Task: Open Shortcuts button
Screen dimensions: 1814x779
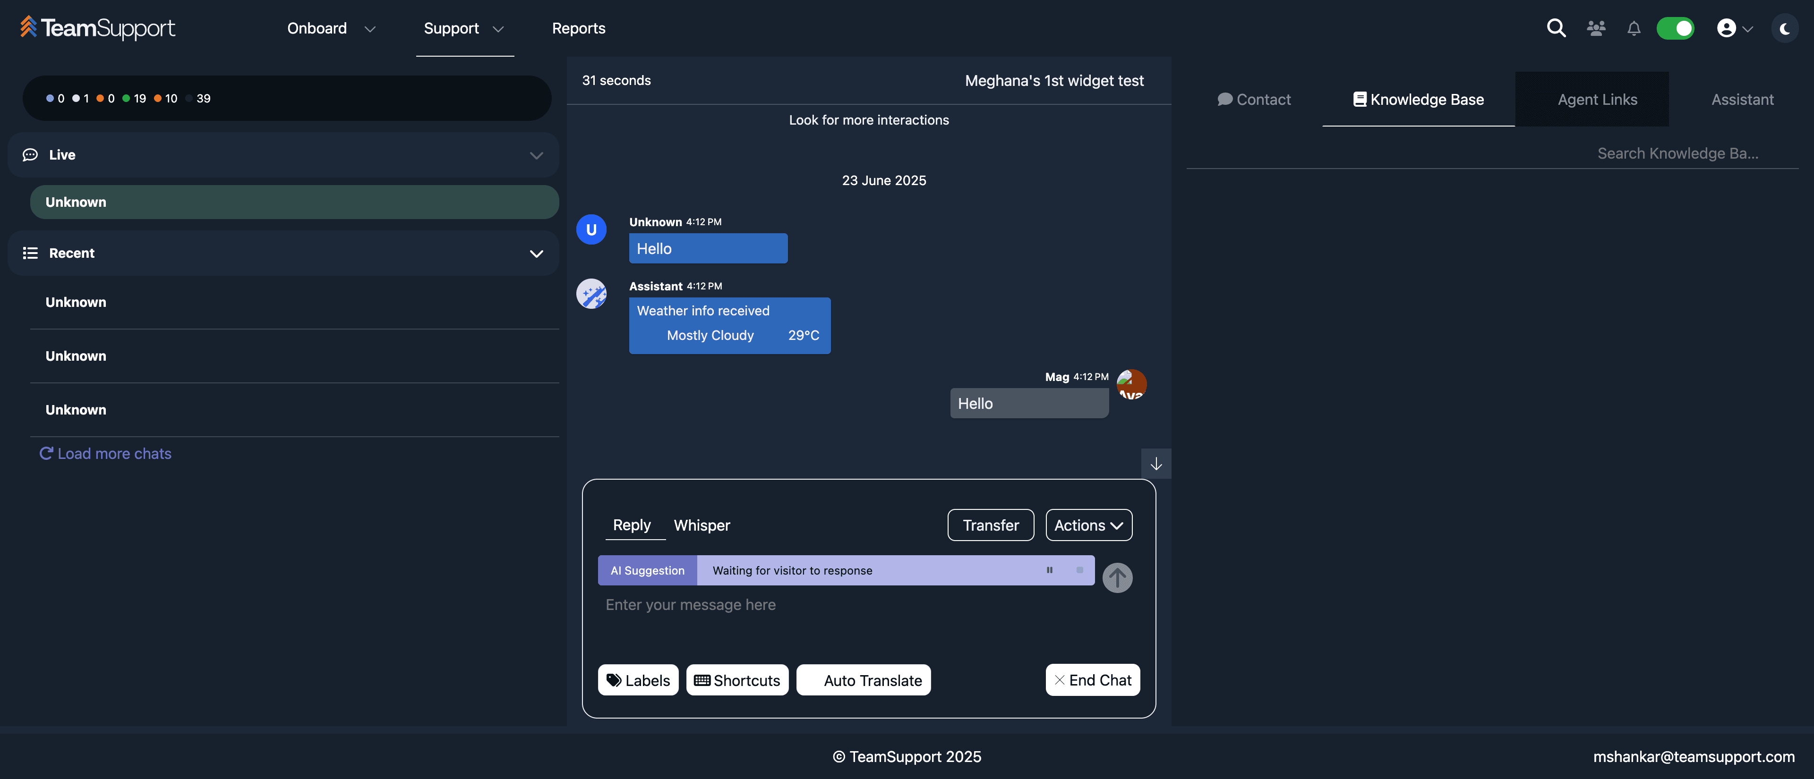Action: (736, 680)
